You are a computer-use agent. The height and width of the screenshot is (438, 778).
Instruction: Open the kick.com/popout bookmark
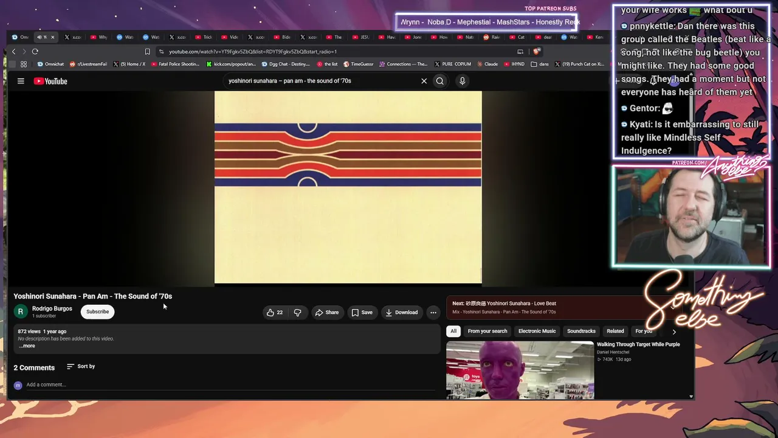tap(231, 64)
